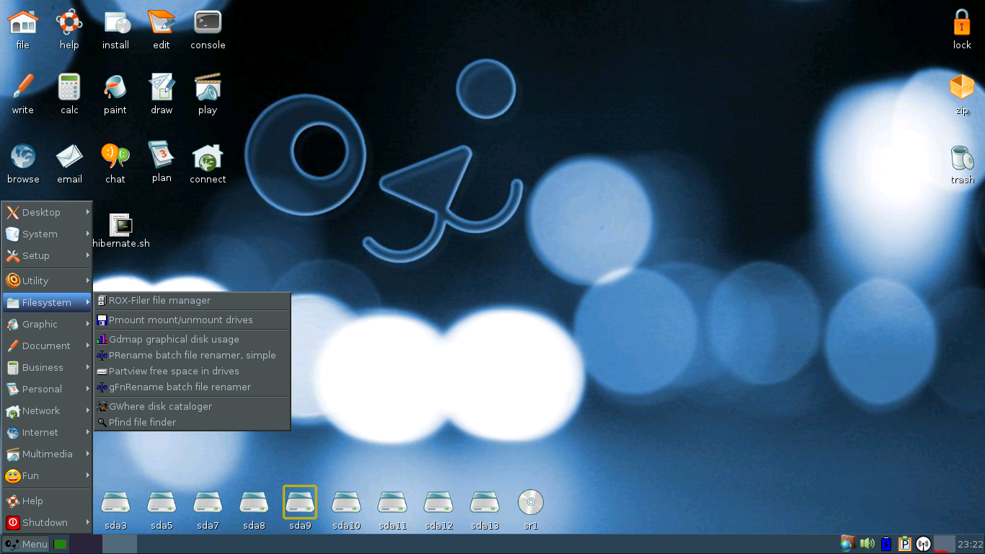Open Pmount mount/unmount drives

pos(192,320)
